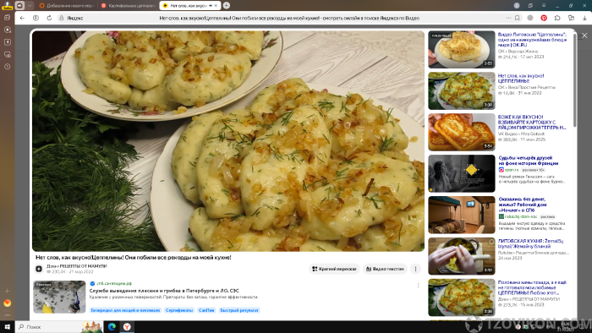Viewport: 592px width, 333px height.
Task: Add a sidebar item with the plus icon
Action: [x=7, y=291]
